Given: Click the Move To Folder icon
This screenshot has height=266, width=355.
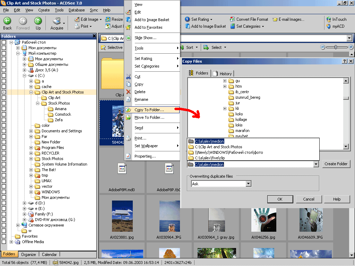Looking at the screenshot, I should point(128,117).
